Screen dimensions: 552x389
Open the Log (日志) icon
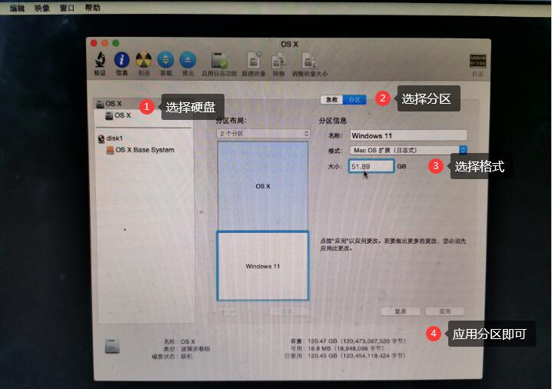477,62
